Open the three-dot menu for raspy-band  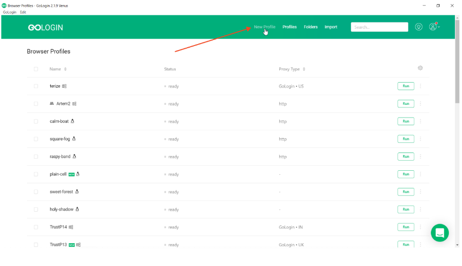click(420, 157)
